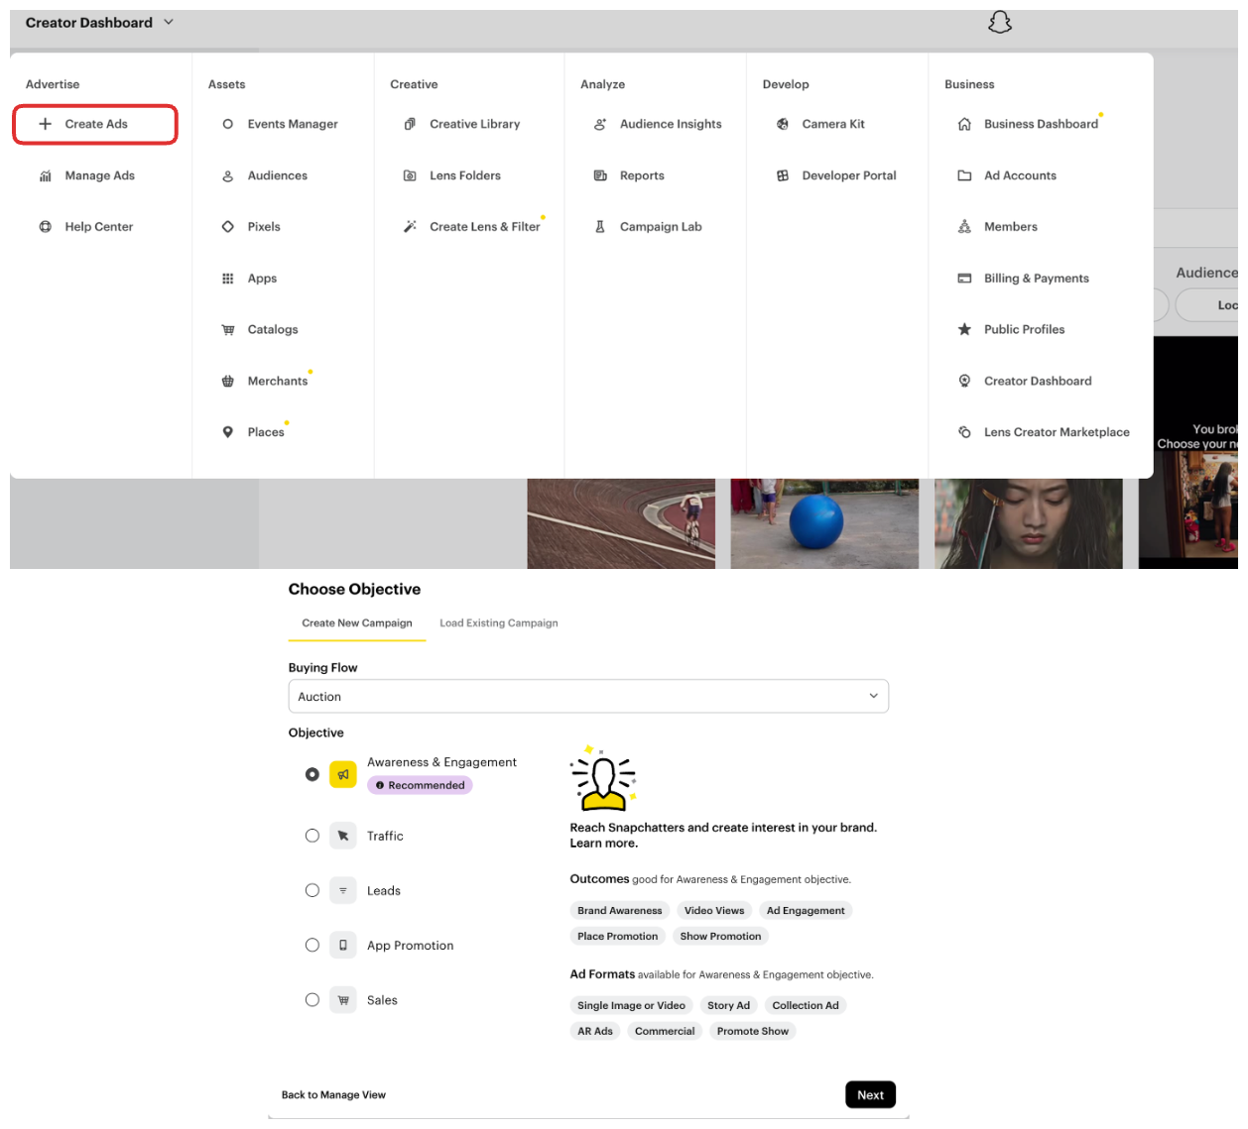
Task: Click the Billing & Payments card icon
Action: (964, 279)
